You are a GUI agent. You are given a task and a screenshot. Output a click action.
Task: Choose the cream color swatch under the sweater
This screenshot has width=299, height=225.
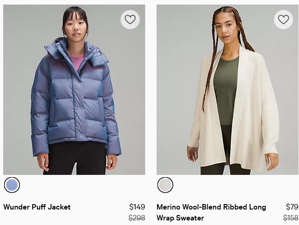tap(165, 185)
